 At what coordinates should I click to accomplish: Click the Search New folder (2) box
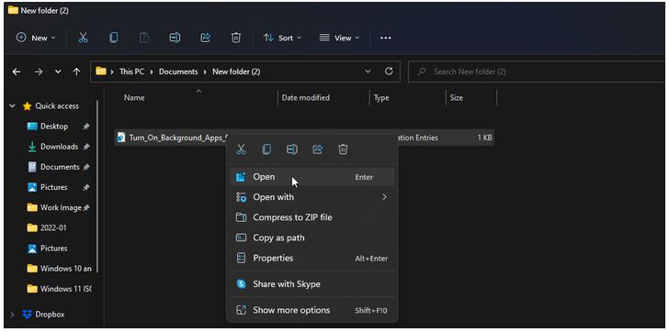538,72
